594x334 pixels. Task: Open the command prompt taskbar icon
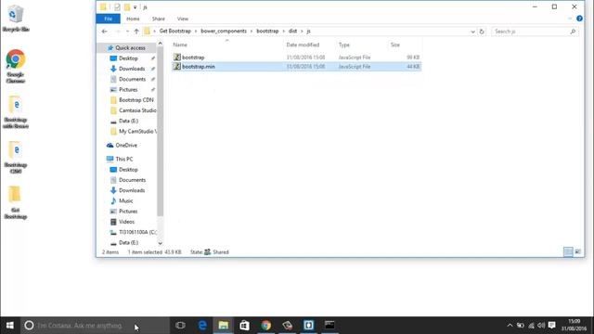click(329, 326)
